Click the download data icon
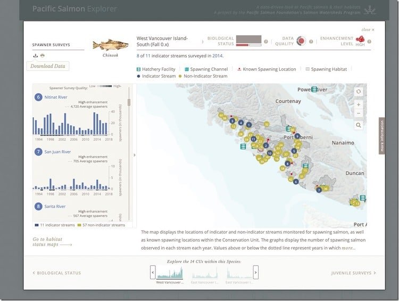This screenshot has width=399, height=301. (35, 55)
